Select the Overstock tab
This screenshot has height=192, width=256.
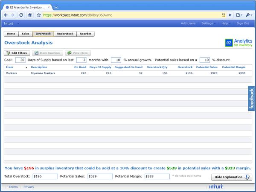click(43, 34)
